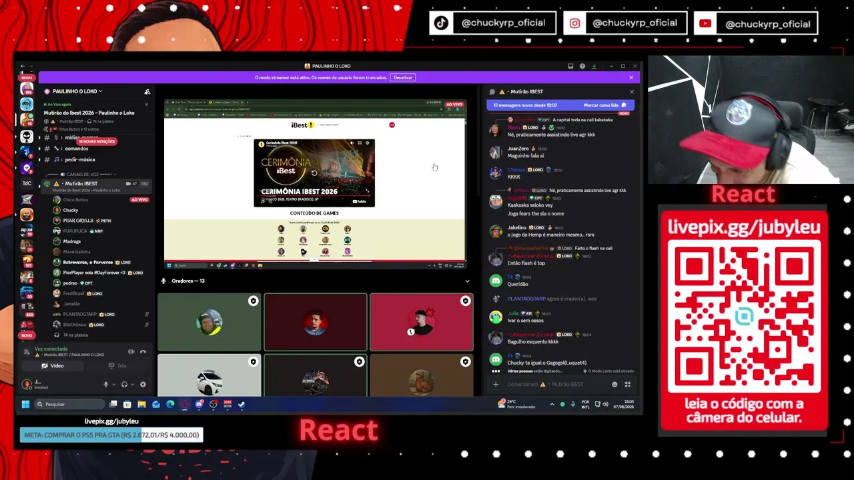This screenshot has width=854, height=480.
Task: Open Jakelino's profile in chat
Action: [517, 227]
